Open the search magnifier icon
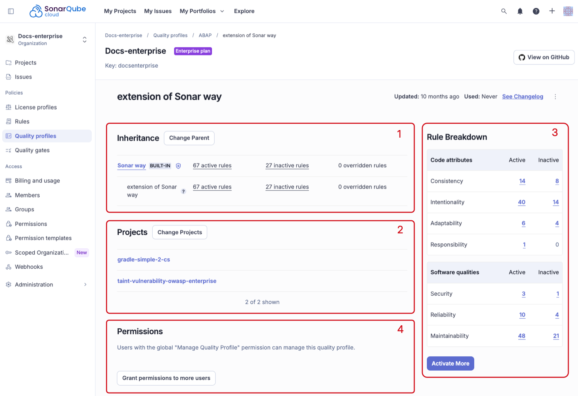The image size is (578, 396). pyautogui.click(x=504, y=11)
